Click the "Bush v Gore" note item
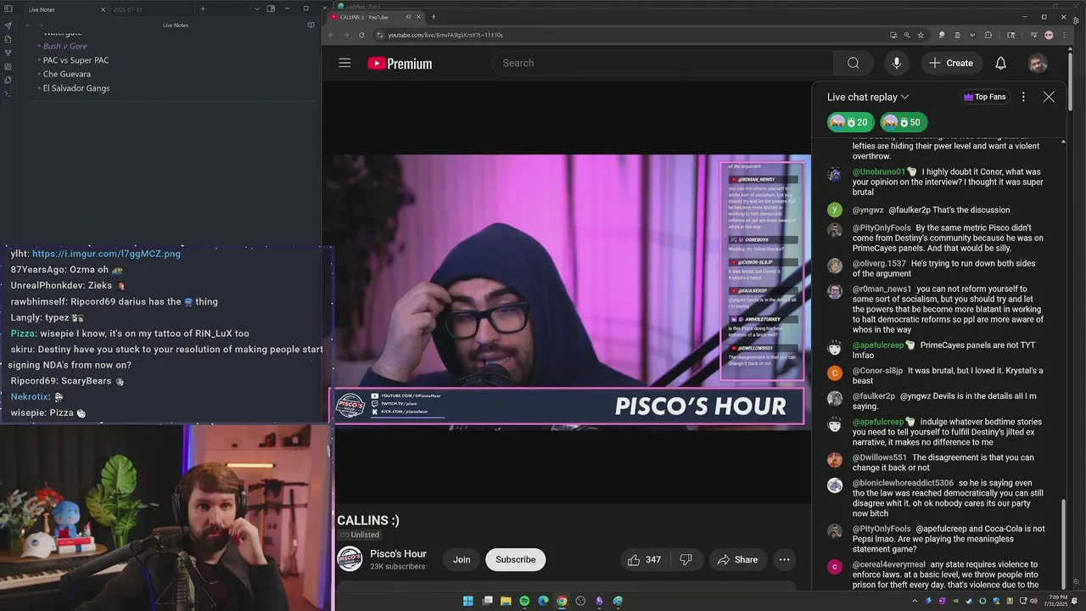Screen dimensions: 1086x611 tap(65, 46)
